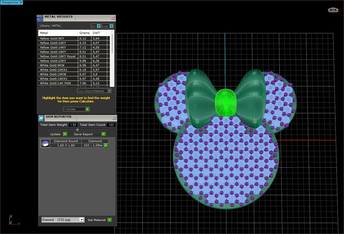
Task: Click the 4,58 DWT value for 14KY
Action: (x=96, y=47)
